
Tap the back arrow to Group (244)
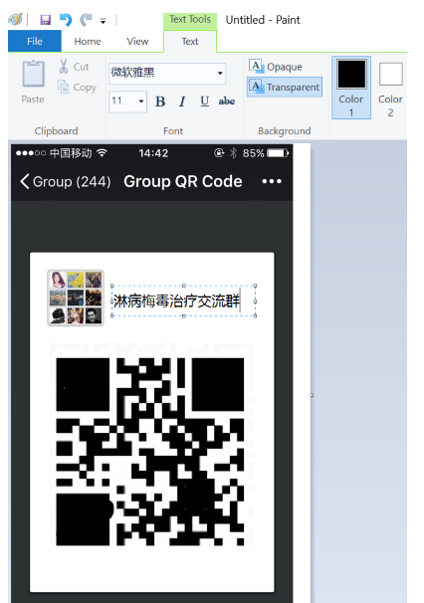click(25, 181)
